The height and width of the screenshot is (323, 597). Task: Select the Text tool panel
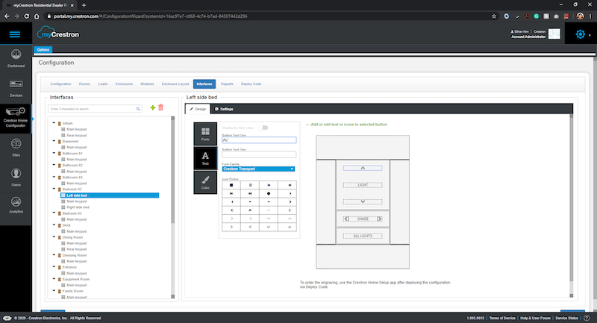point(205,158)
